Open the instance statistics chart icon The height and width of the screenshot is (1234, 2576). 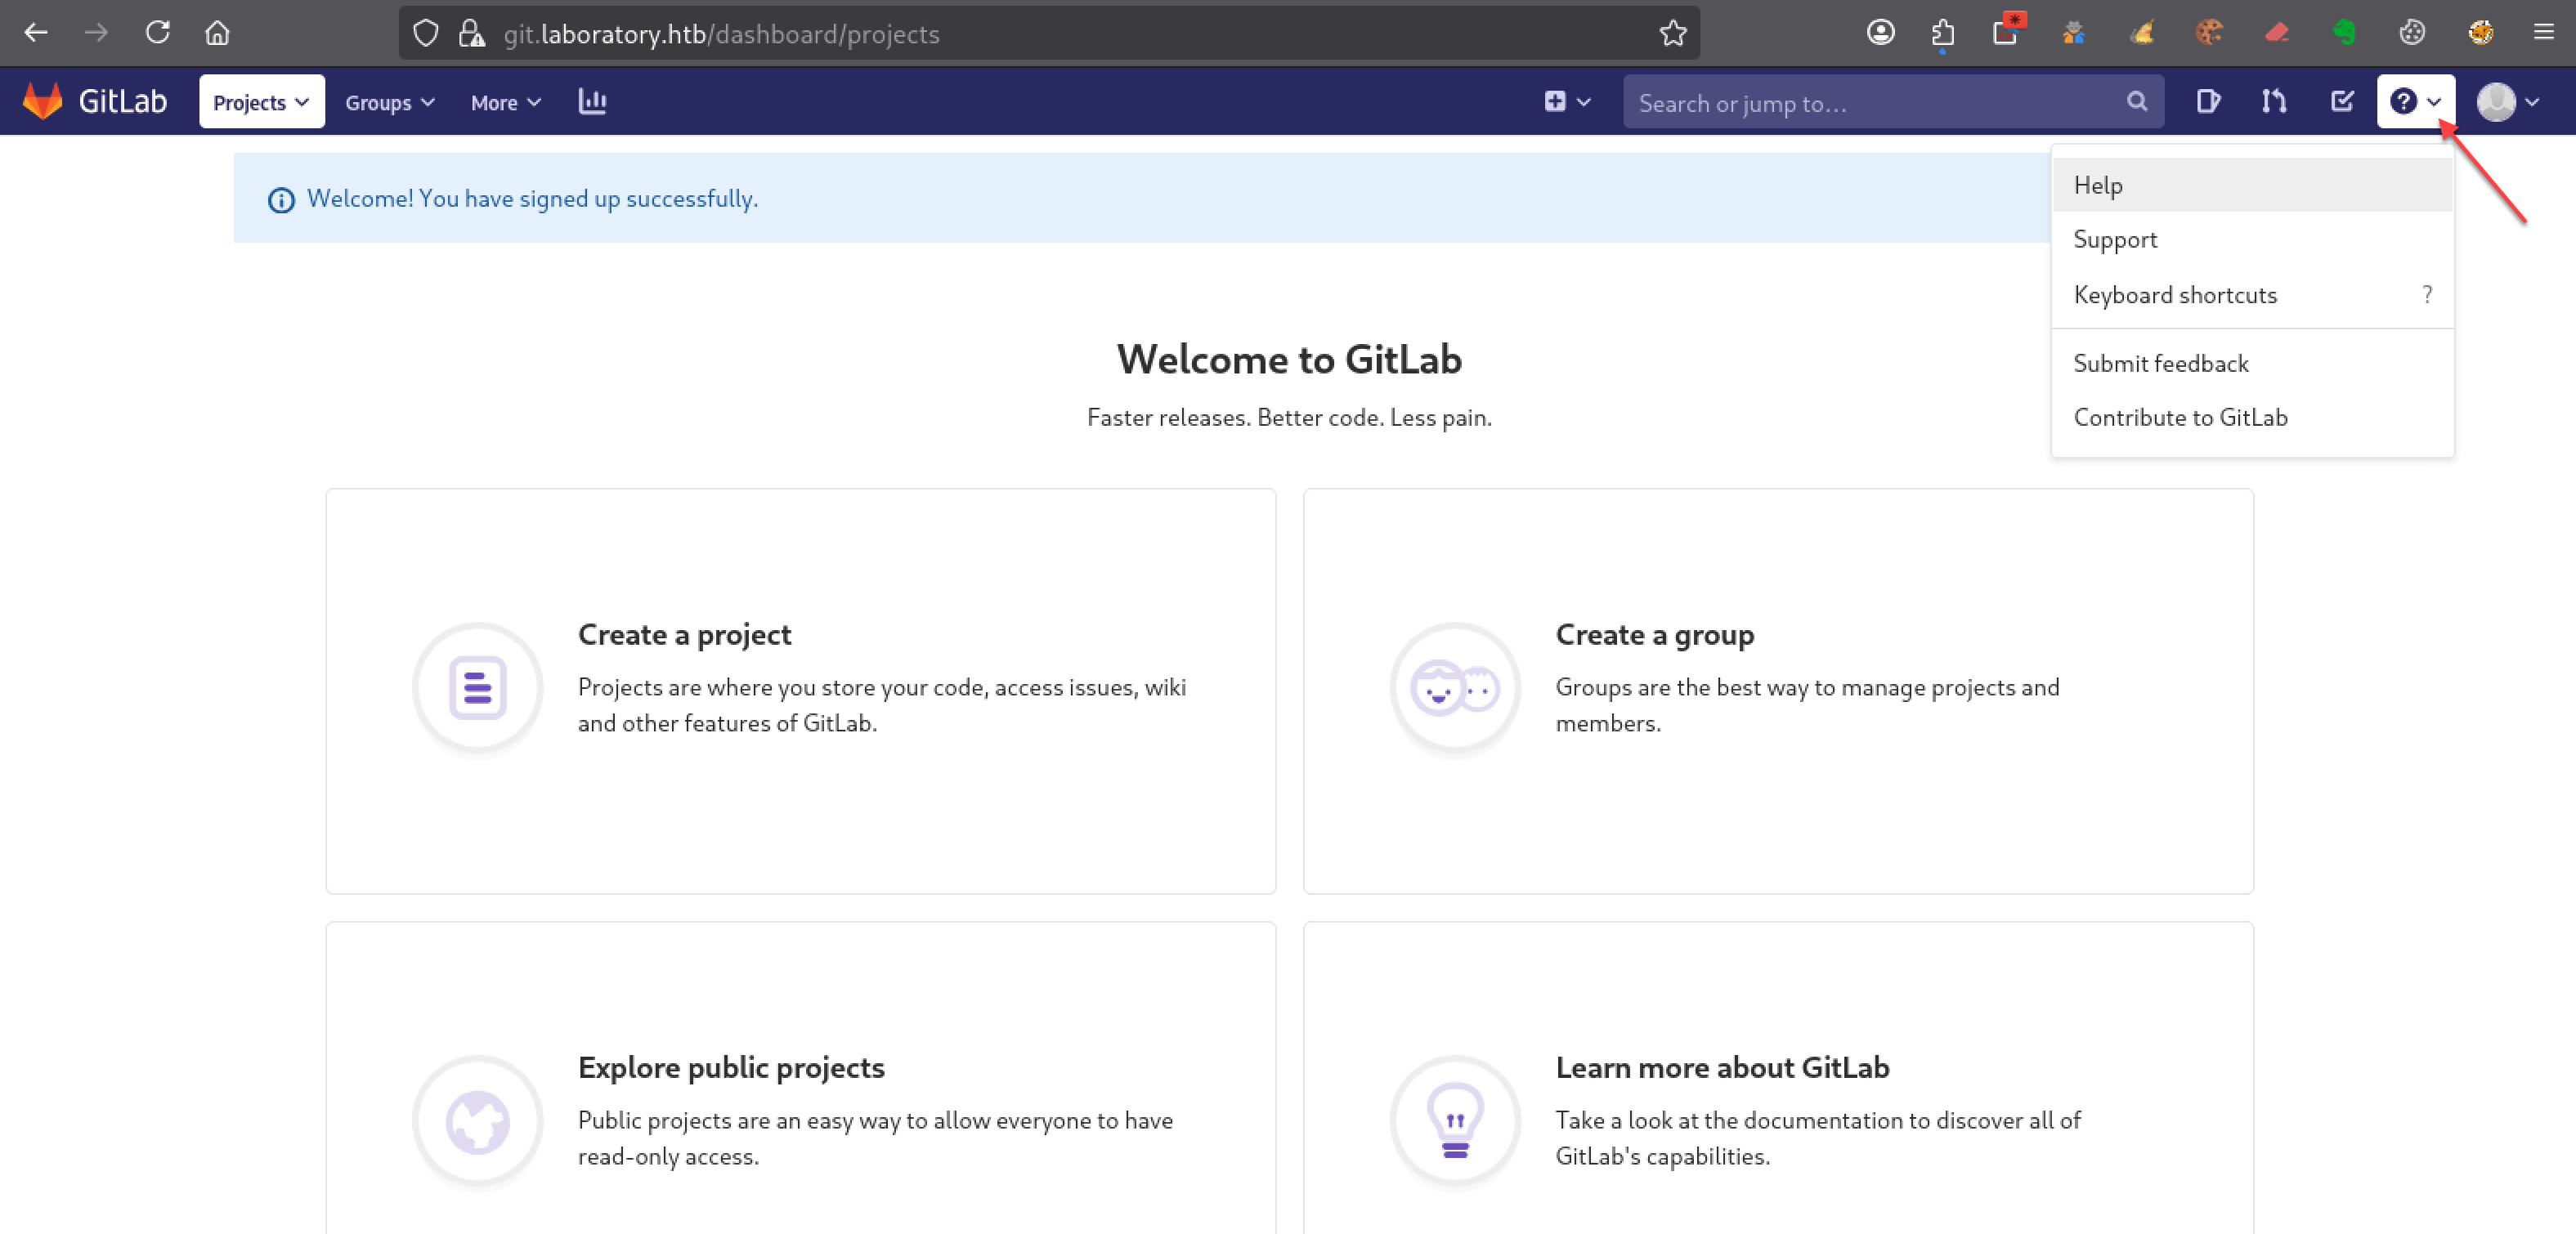point(592,101)
